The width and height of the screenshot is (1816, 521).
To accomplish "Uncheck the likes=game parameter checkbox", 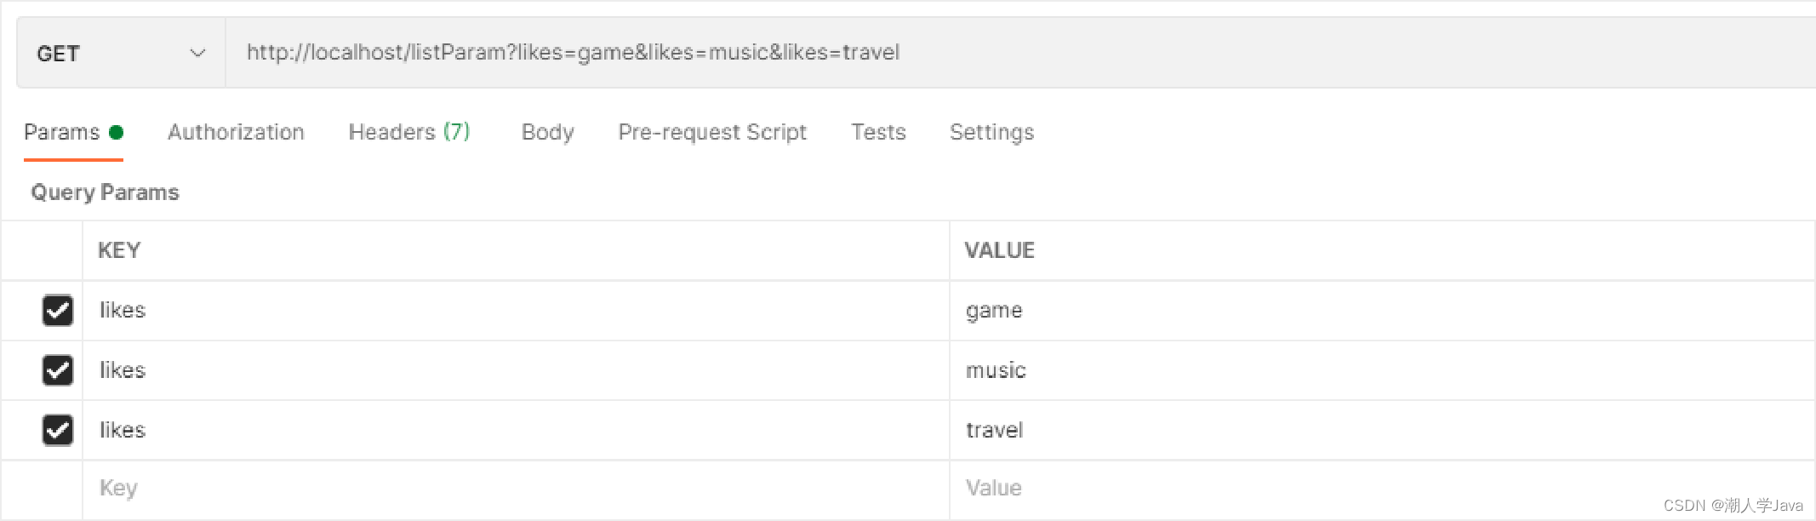I will point(58,311).
